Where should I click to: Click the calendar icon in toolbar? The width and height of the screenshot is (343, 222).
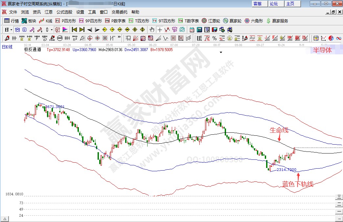tap(192, 29)
